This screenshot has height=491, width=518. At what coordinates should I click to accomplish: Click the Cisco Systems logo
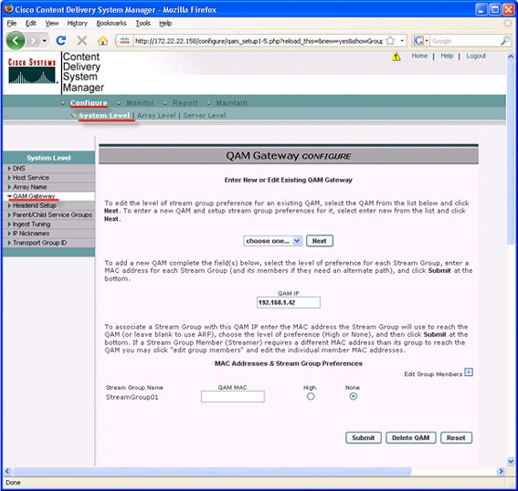32,71
